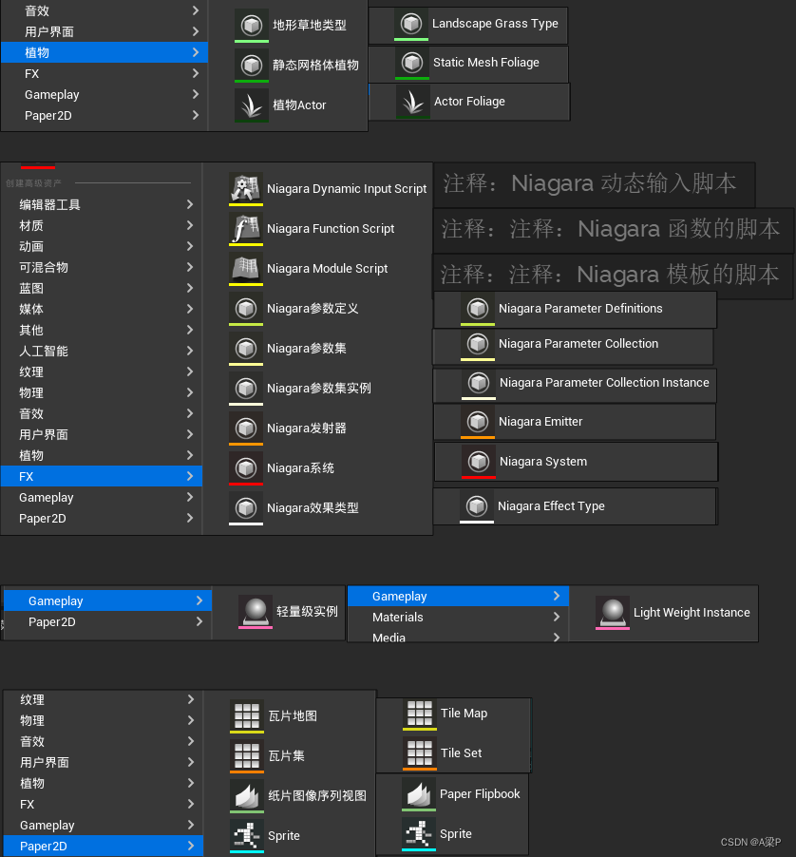This screenshot has width=796, height=857.
Task: Click Sprite icon below 纸片图像序列视图
Action: tap(247, 836)
